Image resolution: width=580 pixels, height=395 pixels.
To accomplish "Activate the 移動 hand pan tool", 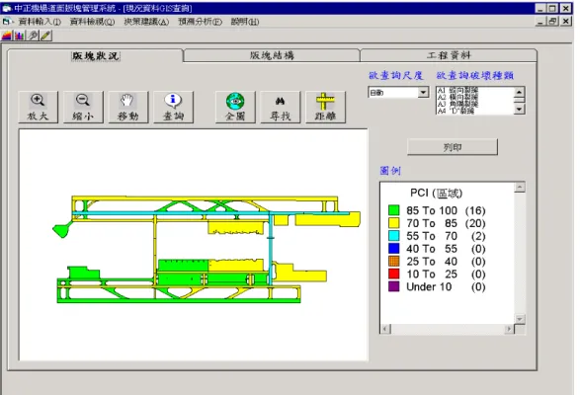I will point(128,107).
